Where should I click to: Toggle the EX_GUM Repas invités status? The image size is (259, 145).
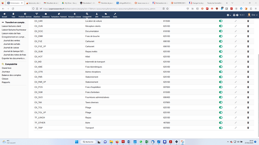coord(221,52)
